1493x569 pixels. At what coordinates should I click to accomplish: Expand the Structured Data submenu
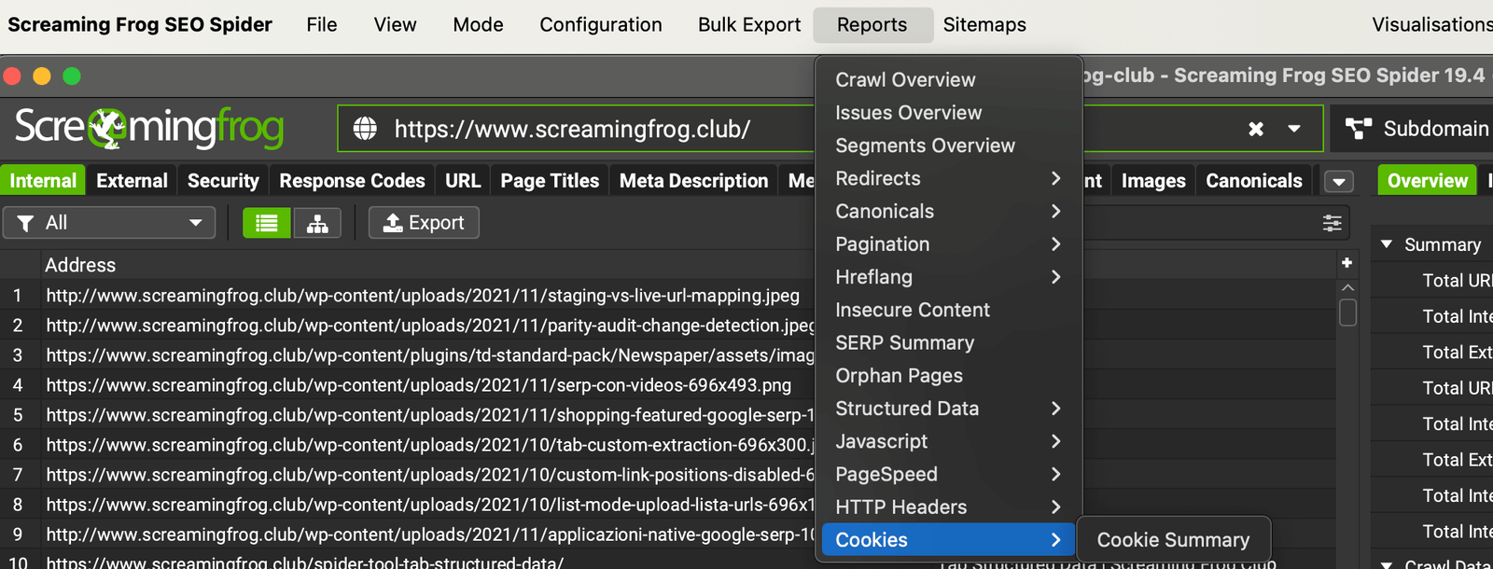point(949,409)
